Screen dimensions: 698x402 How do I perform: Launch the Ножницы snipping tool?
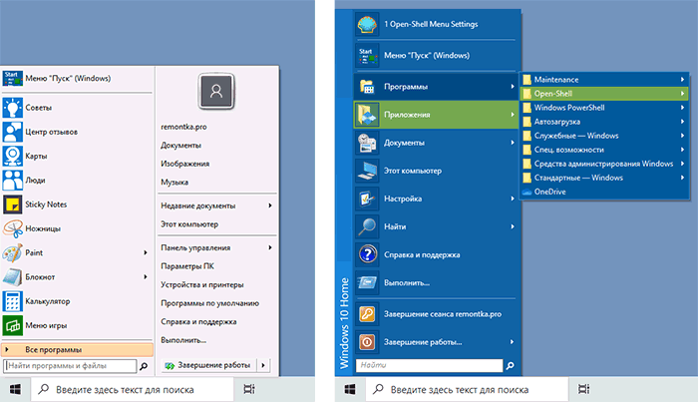13,228
